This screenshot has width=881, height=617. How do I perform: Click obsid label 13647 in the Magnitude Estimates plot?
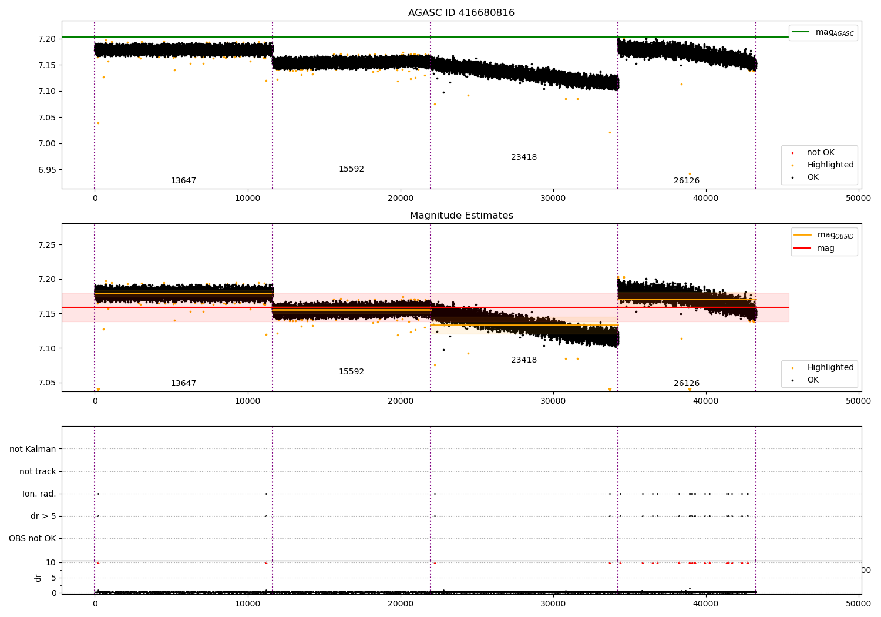[183, 384]
